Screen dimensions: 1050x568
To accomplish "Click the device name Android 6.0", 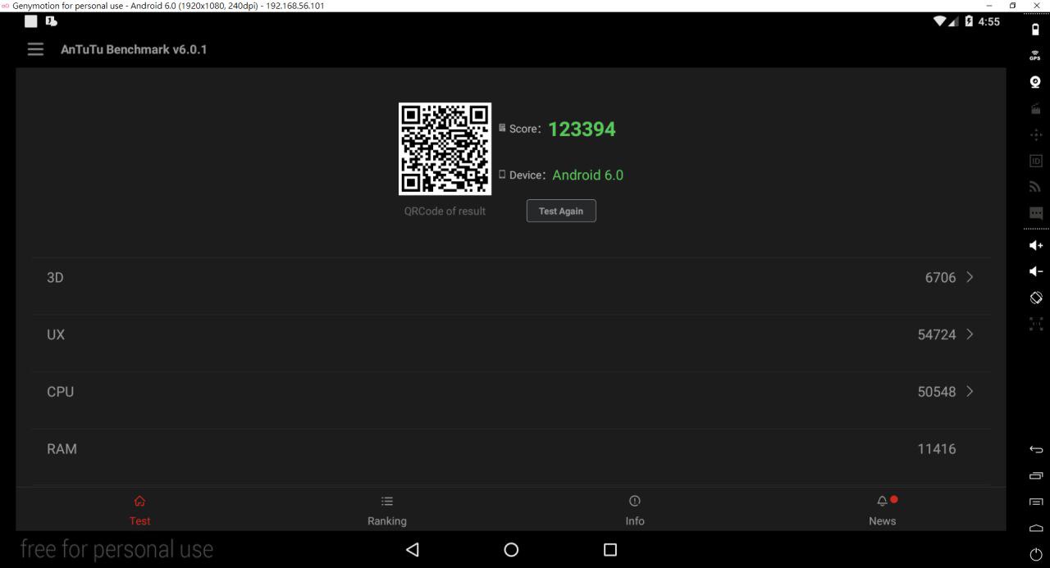I will 587,175.
